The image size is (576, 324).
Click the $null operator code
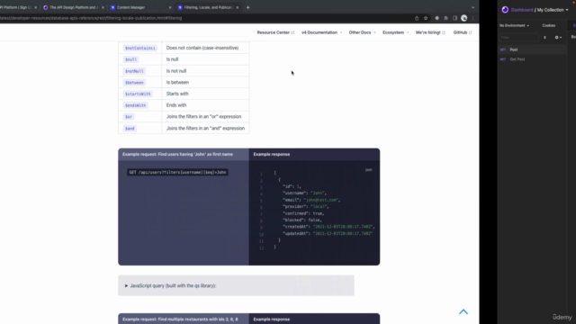[x=130, y=59]
